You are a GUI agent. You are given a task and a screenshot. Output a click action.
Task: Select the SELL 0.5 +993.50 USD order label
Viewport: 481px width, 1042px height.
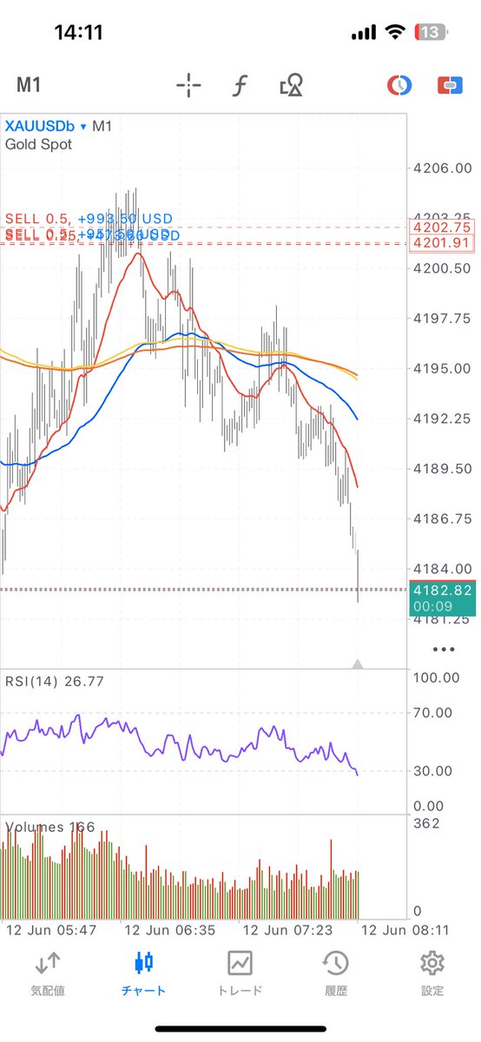point(89,219)
